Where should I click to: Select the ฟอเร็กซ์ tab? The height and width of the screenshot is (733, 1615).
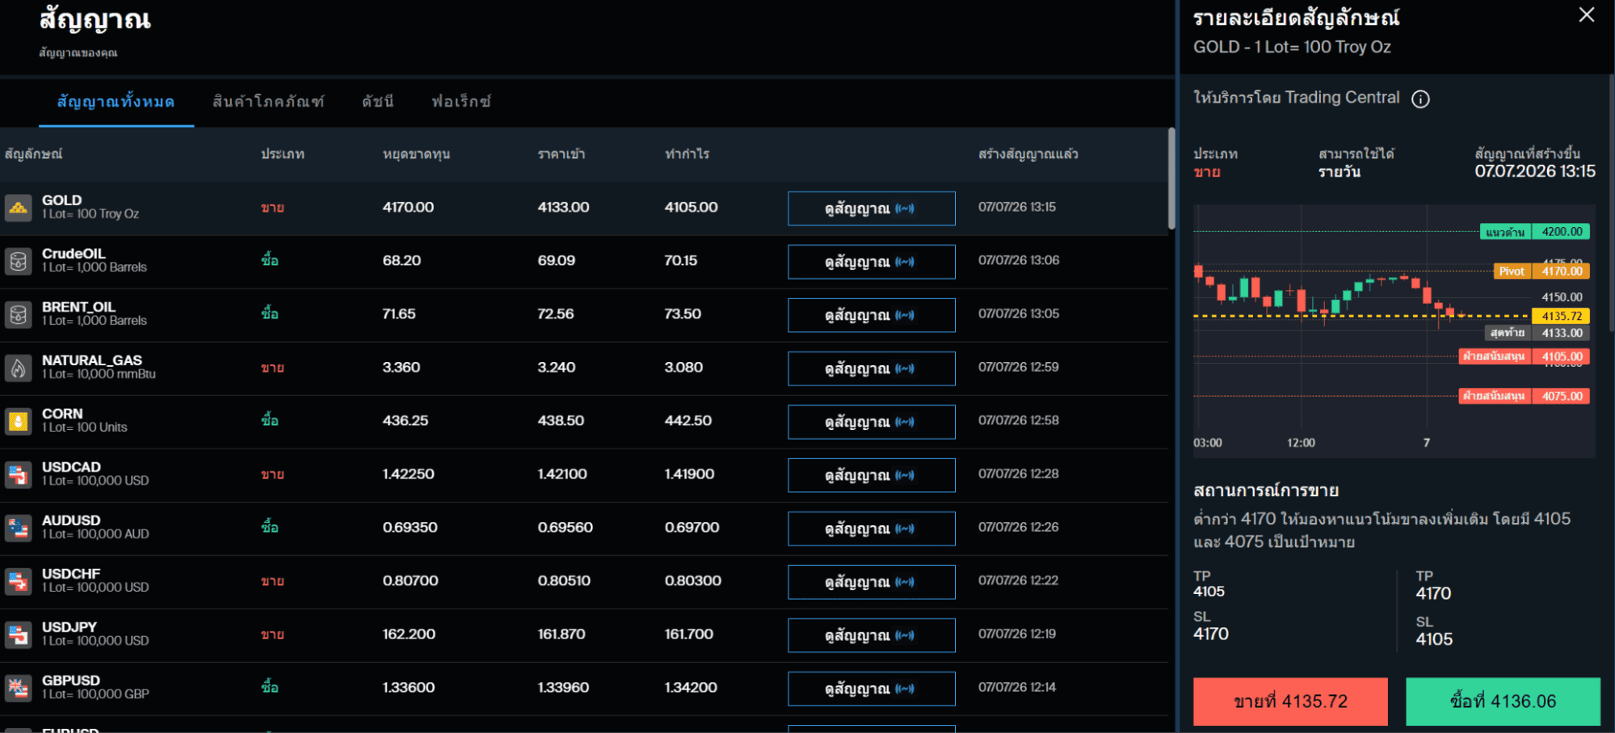click(461, 102)
